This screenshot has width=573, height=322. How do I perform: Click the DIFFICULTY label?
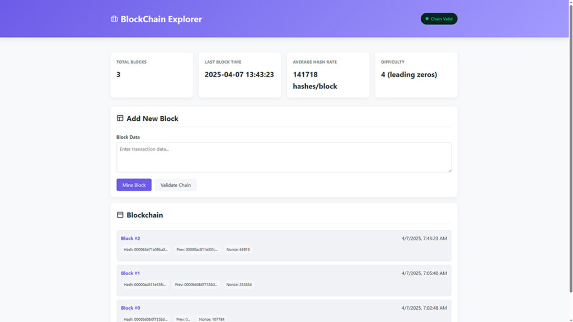[x=392, y=62]
